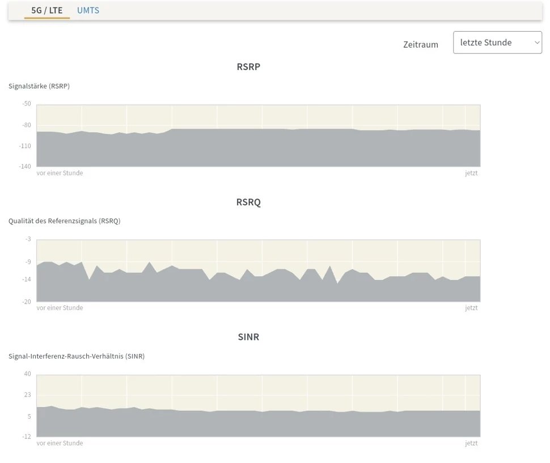Click the chevron arrow of the Zeitraum selector
The height and width of the screenshot is (463, 550).
(533, 43)
